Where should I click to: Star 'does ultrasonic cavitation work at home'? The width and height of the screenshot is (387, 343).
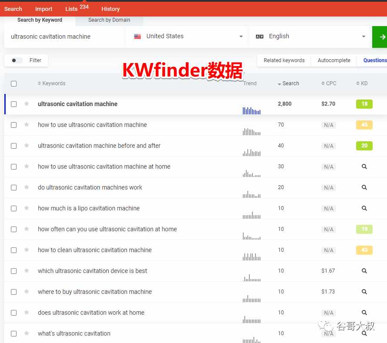click(27, 313)
